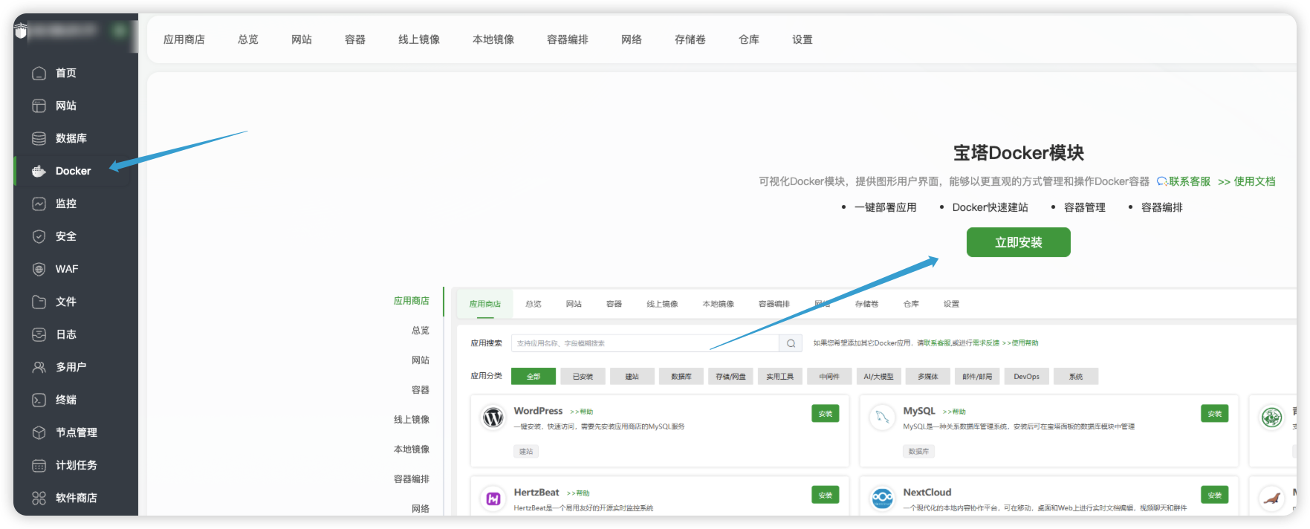Click the HertzBeat purple logo in the preview
This screenshot has height=529, width=1310.
click(493, 499)
